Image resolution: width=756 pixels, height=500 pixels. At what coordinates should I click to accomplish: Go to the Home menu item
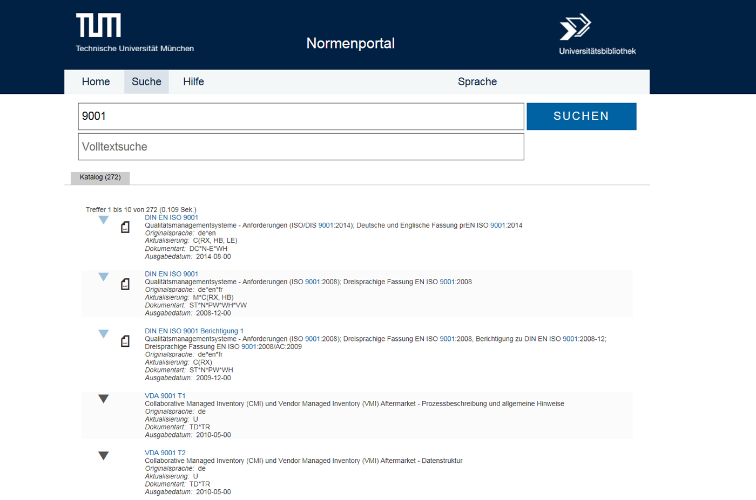point(96,81)
